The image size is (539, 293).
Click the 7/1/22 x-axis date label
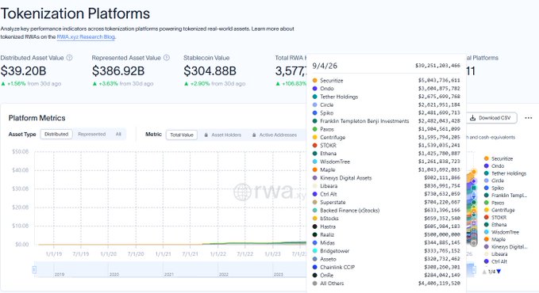point(244,254)
